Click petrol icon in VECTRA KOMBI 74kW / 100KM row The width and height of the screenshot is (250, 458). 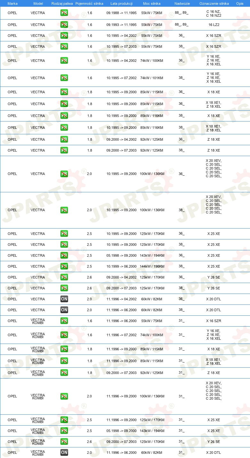tap(64, 335)
